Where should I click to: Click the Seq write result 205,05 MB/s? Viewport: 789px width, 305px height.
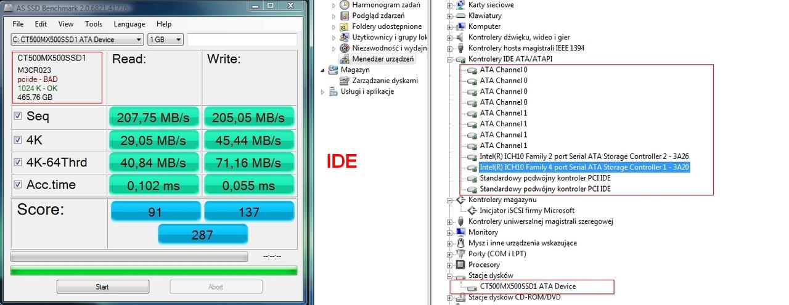[249, 117]
